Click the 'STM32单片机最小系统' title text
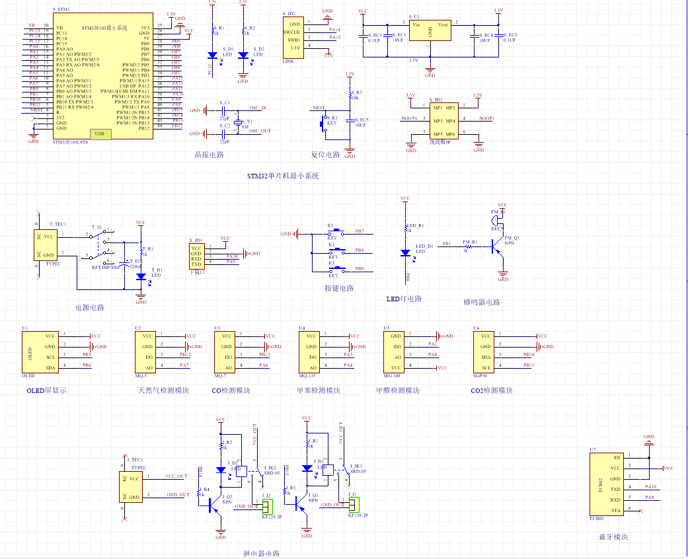The image size is (688, 559). click(x=283, y=176)
